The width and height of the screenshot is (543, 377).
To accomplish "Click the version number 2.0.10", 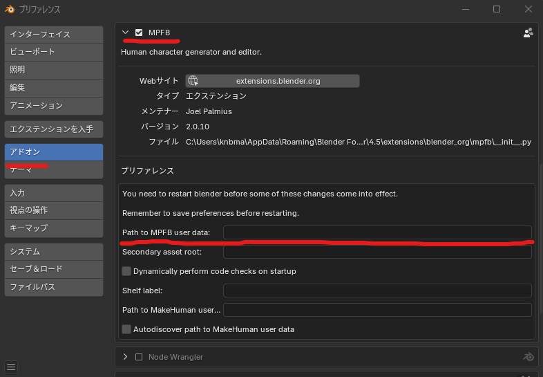I will (198, 127).
